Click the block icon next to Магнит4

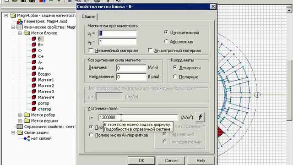tap(34, 97)
